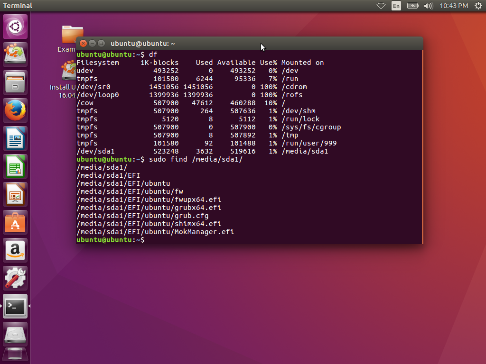Open Ubuntu Software store
The height and width of the screenshot is (364, 486).
15,222
